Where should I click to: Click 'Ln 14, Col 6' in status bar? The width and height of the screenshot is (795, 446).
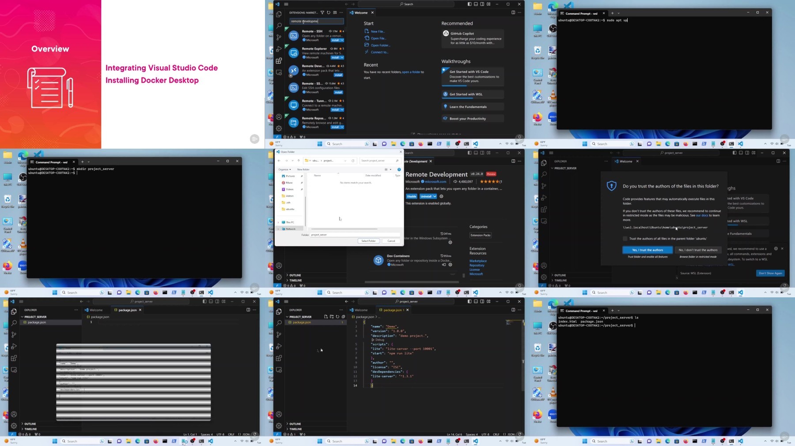coord(454,434)
